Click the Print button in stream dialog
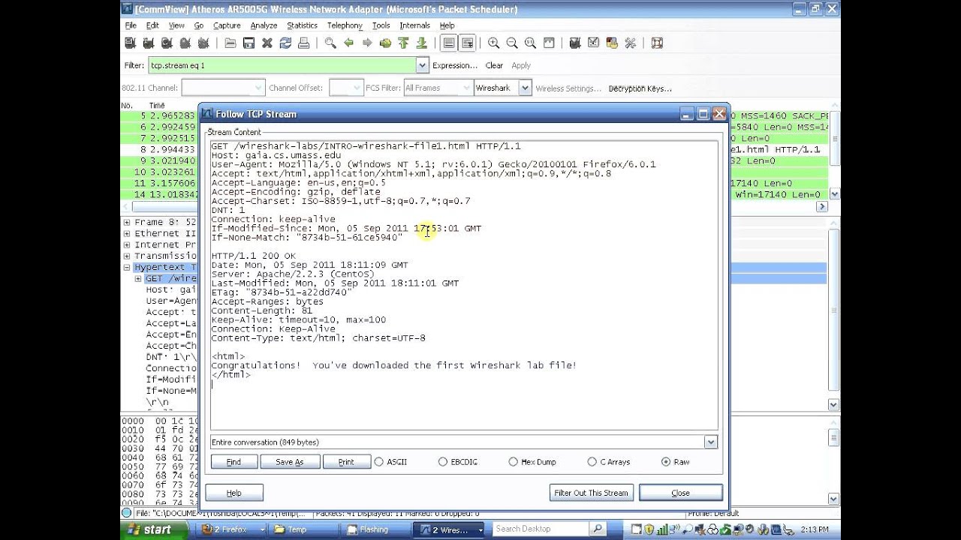The width and height of the screenshot is (961, 540). coord(346,462)
